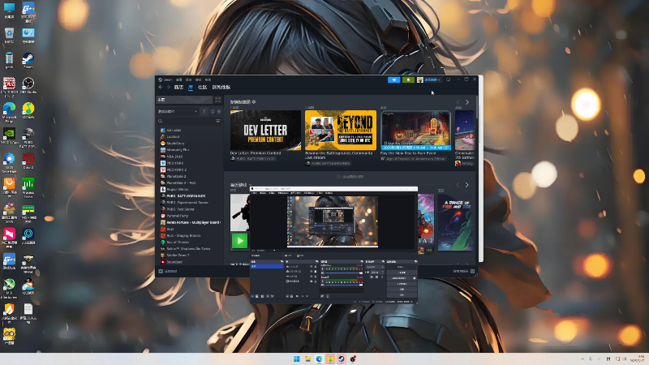Screen dimensions: 649x365
Task: Go forward with Steam's forward arrow
Action: [169, 88]
